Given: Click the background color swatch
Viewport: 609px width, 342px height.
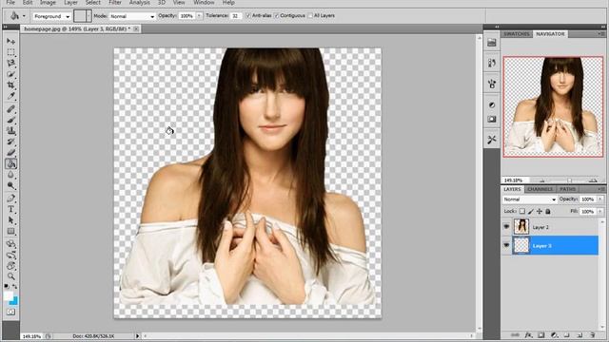Looking at the screenshot, I should (x=14, y=302).
